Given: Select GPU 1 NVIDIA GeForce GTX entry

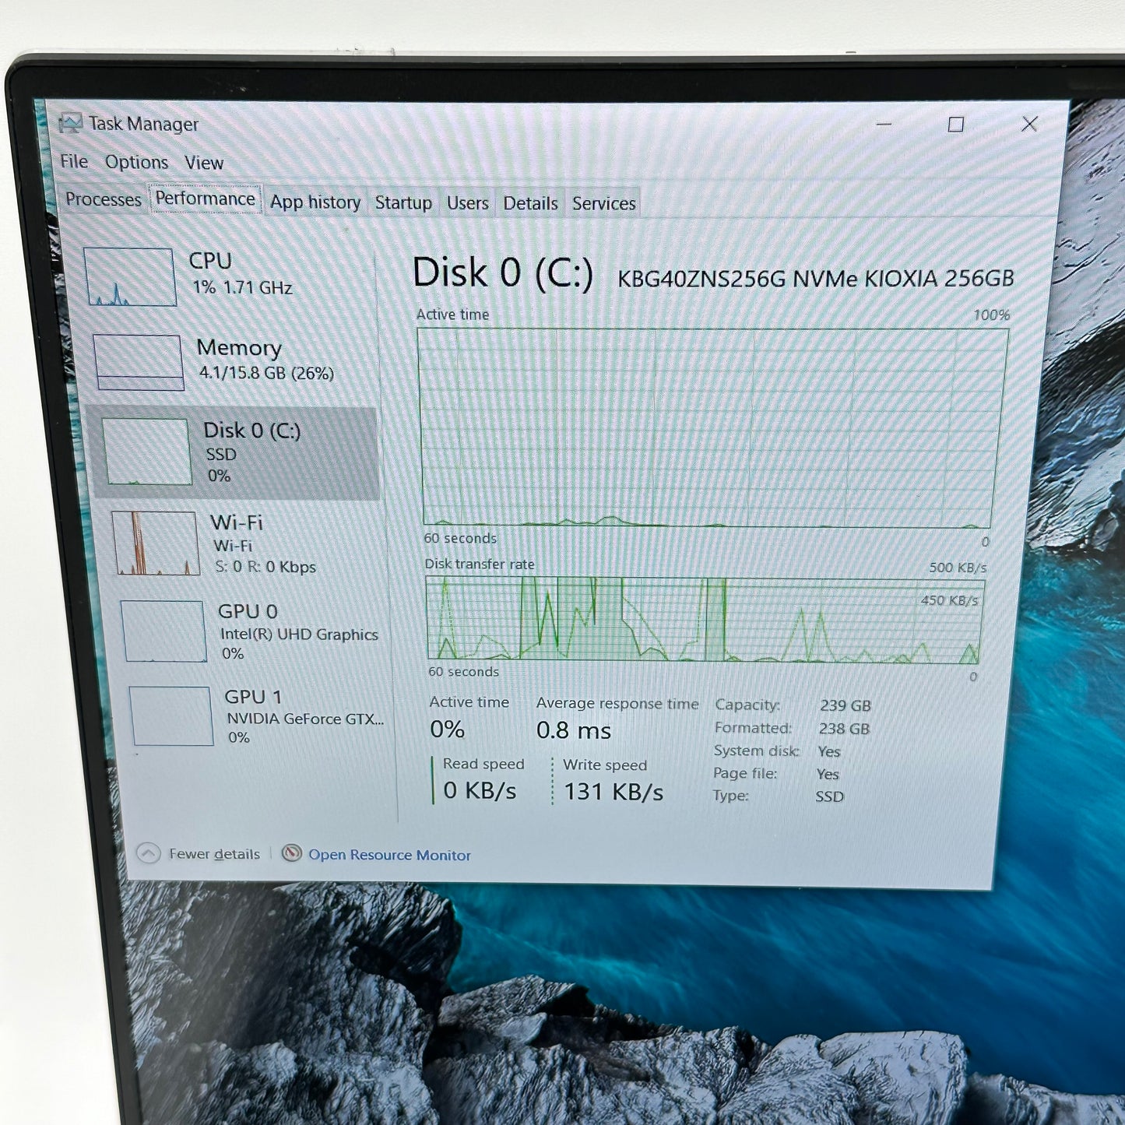Looking at the screenshot, I should [x=258, y=716].
